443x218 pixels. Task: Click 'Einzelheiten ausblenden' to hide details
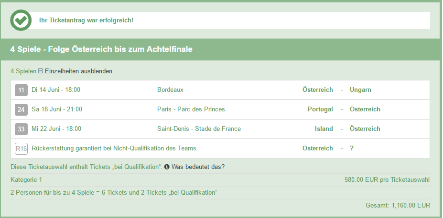click(x=78, y=71)
